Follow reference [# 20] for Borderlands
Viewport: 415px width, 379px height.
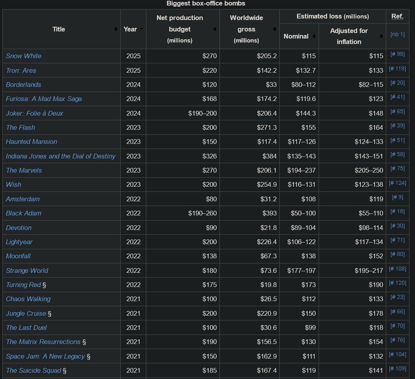tap(398, 83)
